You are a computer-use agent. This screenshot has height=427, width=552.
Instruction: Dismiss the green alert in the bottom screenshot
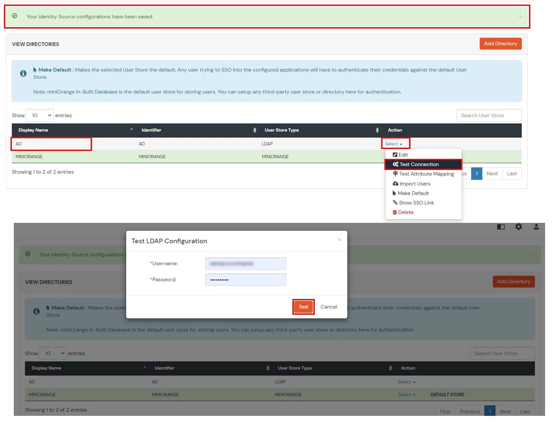[x=533, y=254]
